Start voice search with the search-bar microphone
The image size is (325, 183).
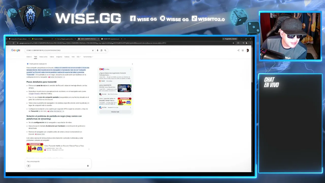[x=97, y=50]
